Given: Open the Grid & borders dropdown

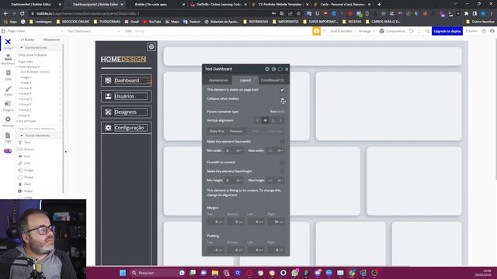Looking at the screenshot, I should (342, 31).
